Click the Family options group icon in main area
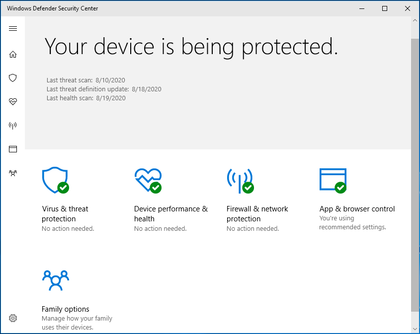The height and width of the screenshot is (334, 420). (56, 280)
